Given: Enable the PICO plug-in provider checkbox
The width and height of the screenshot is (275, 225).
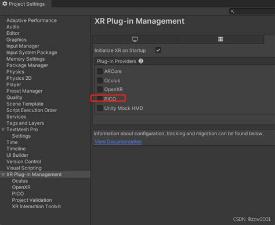Looking at the screenshot, I should [x=100, y=99].
